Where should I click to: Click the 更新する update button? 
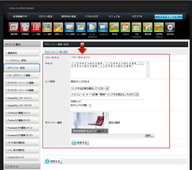click(x=80, y=143)
